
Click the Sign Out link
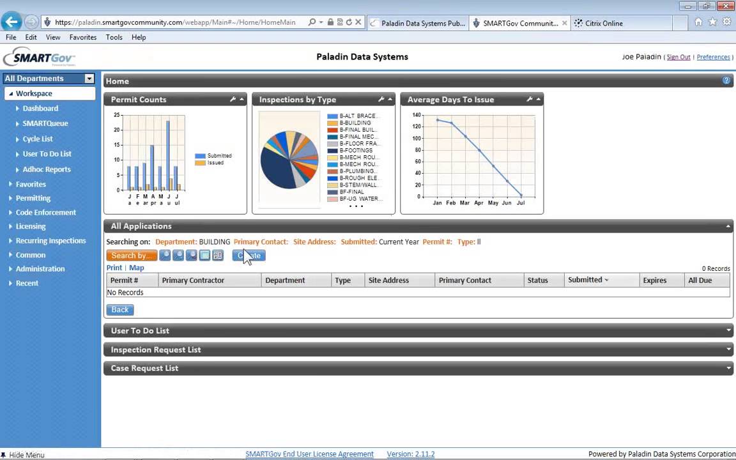click(x=678, y=57)
